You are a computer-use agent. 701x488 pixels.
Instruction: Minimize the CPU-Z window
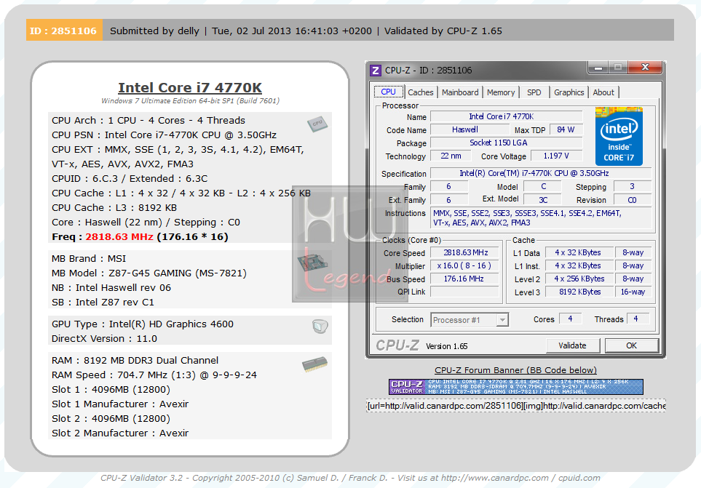(598, 68)
